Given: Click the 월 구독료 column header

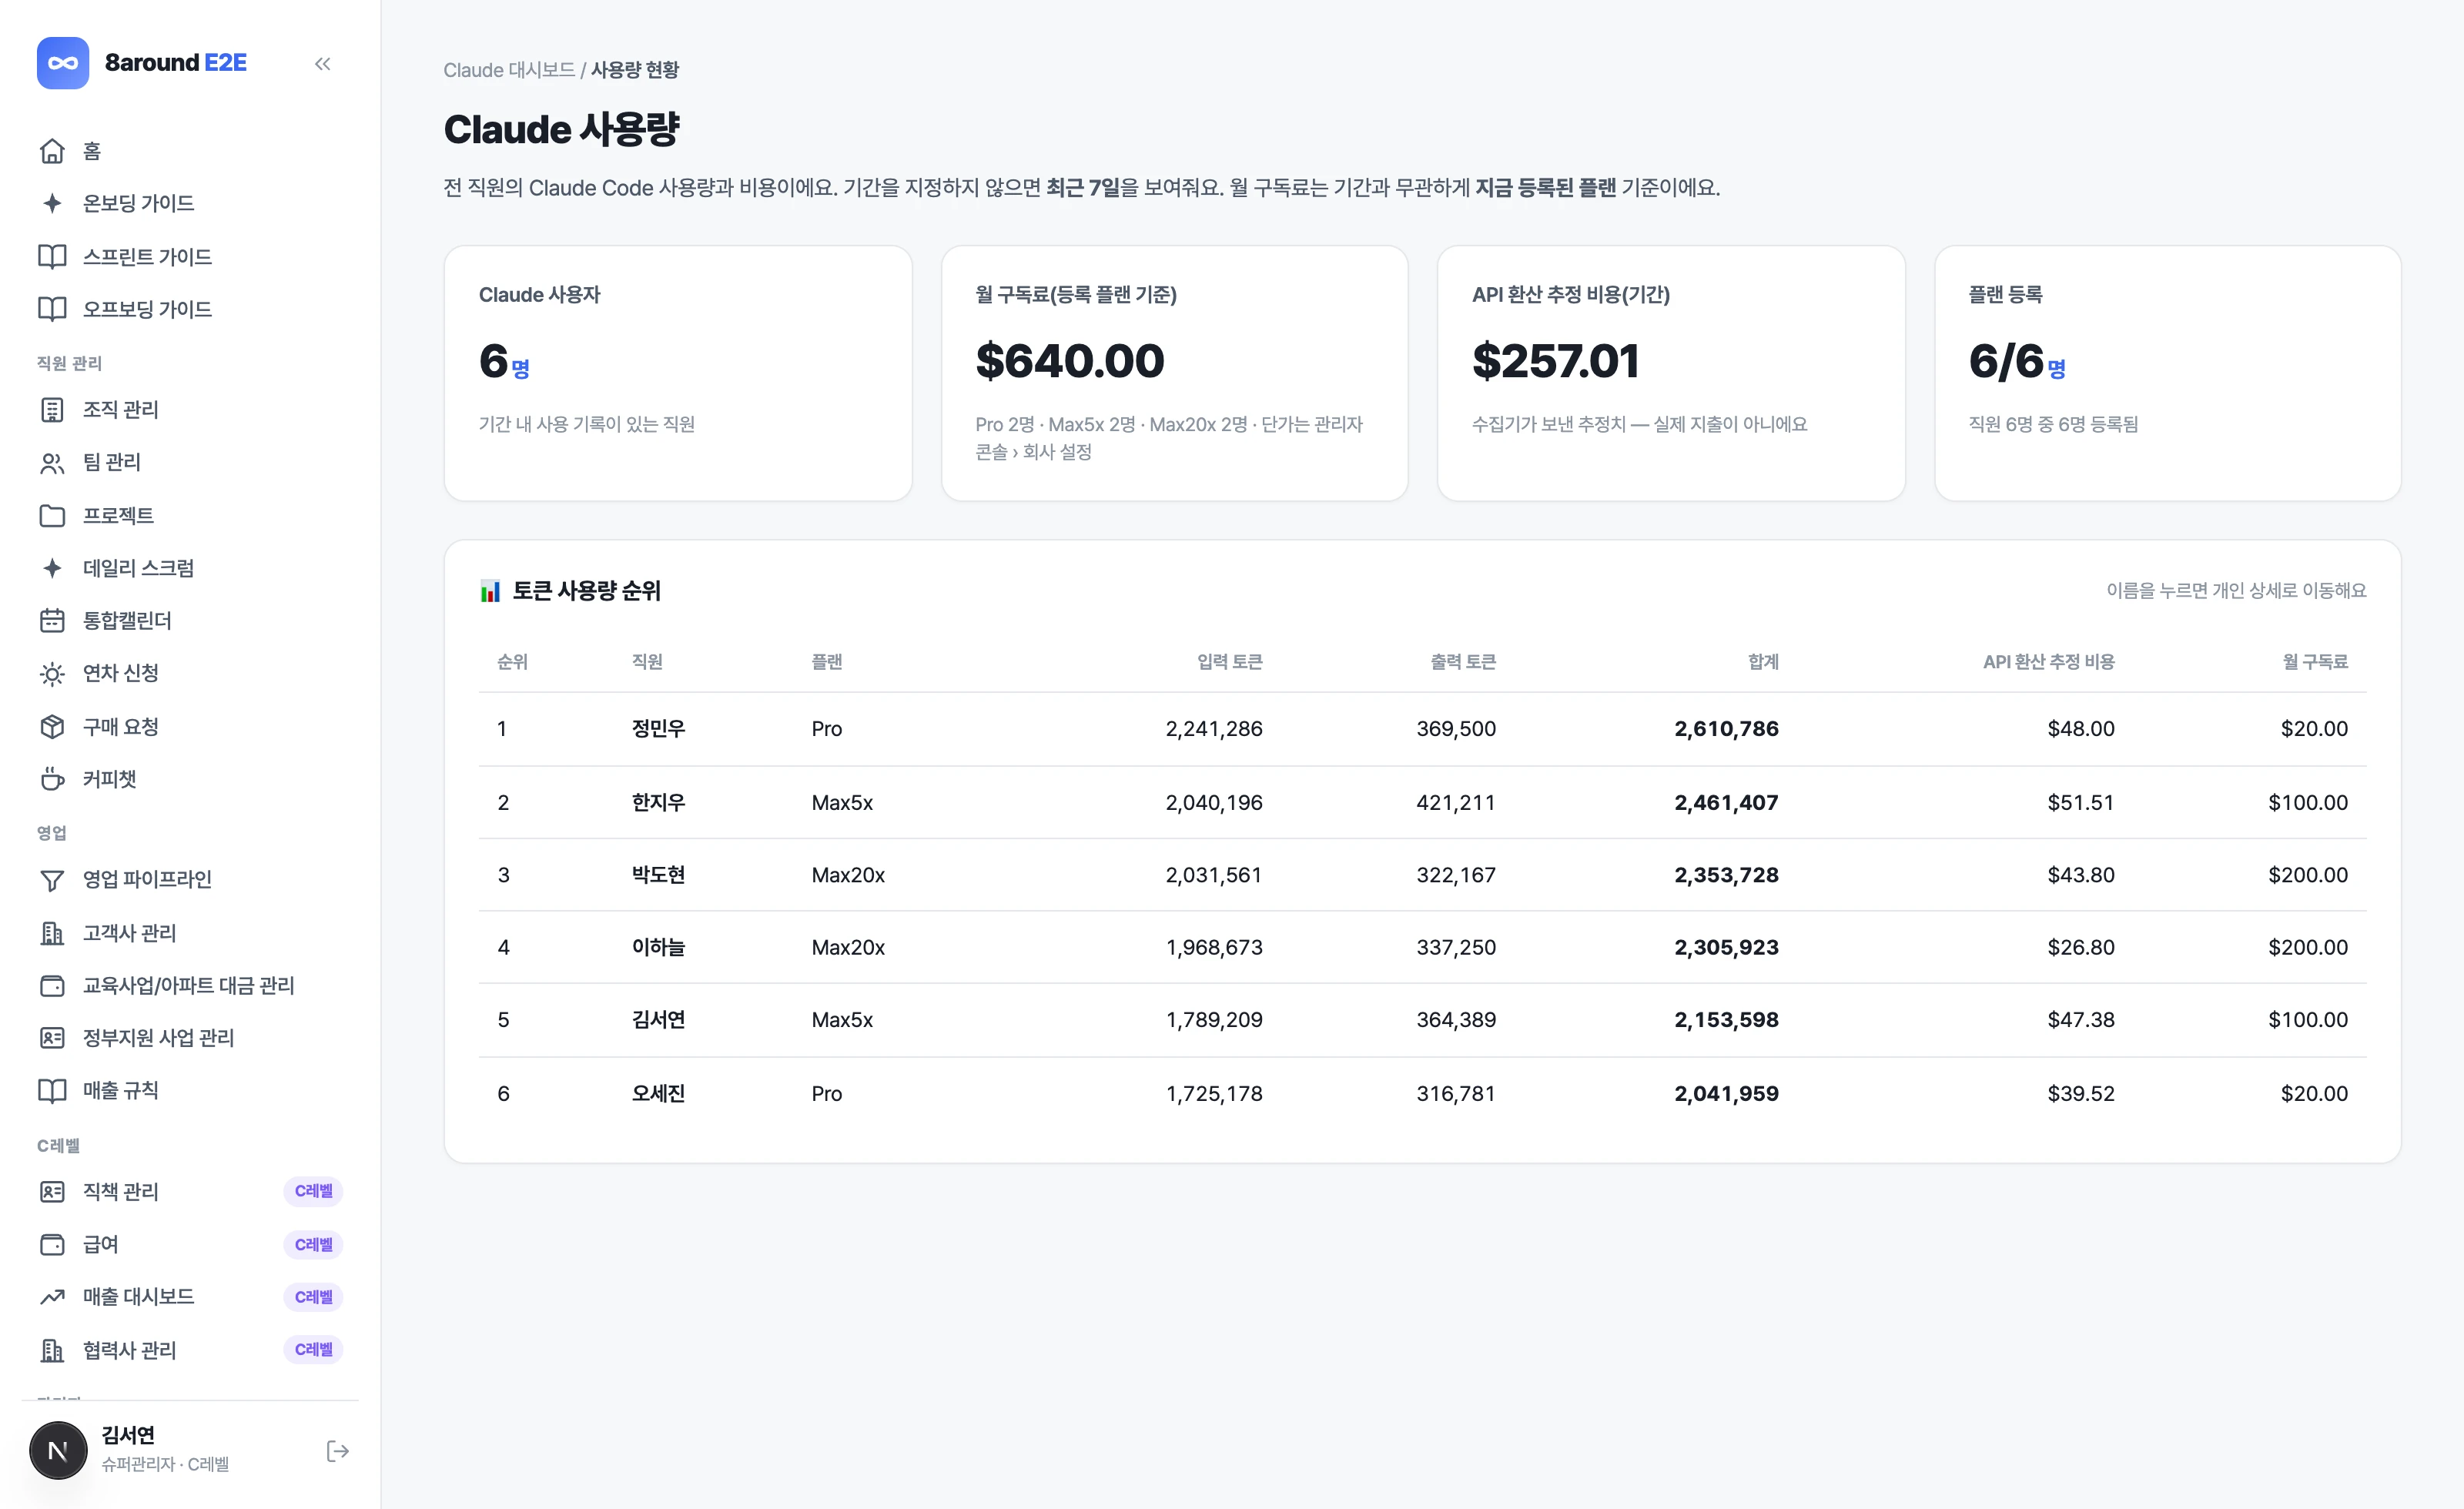Looking at the screenshot, I should 2315,662.
